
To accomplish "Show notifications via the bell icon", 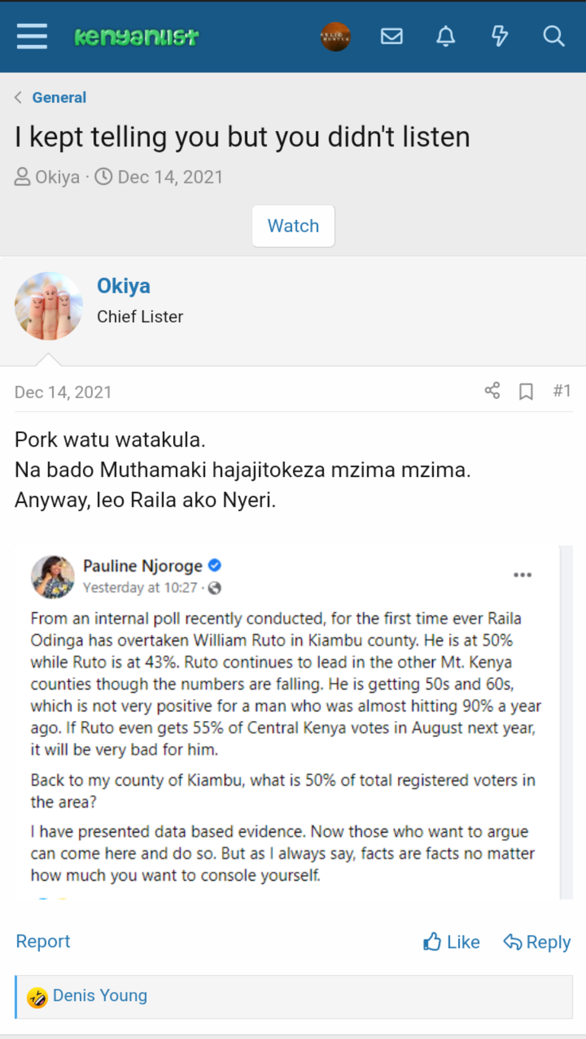I will coord(445,37).
